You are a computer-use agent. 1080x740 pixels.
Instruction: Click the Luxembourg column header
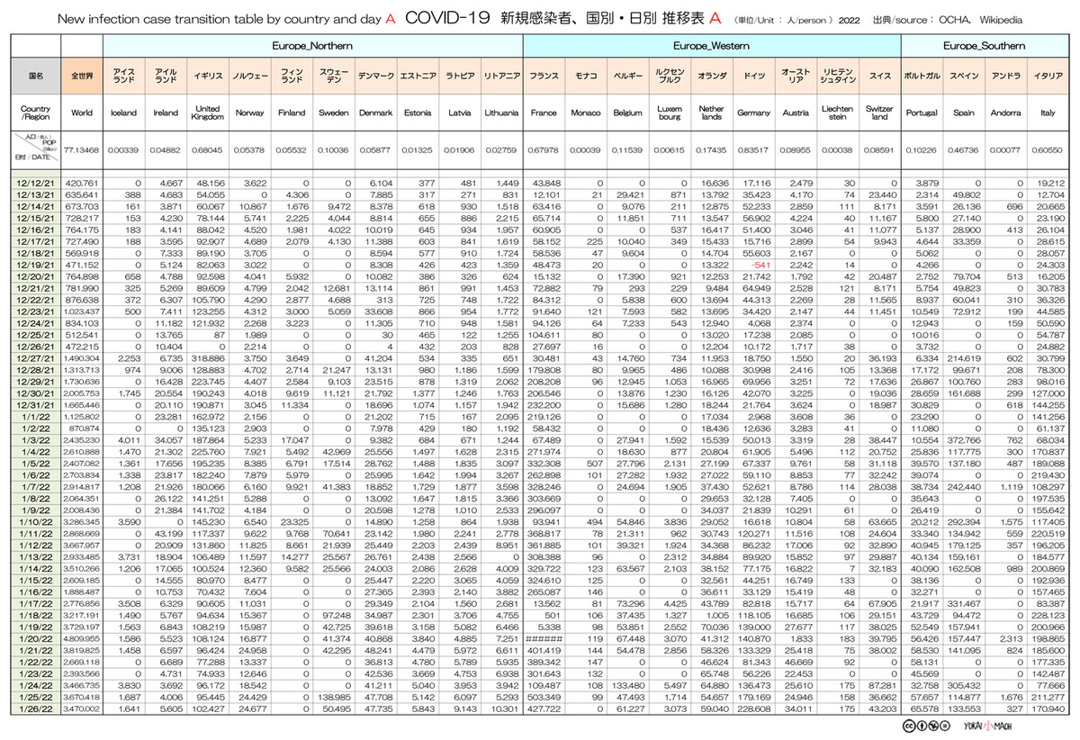(669, 113)
